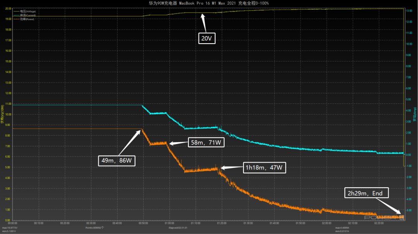Click the 13.00 value on amp axis

click(409, 11)
